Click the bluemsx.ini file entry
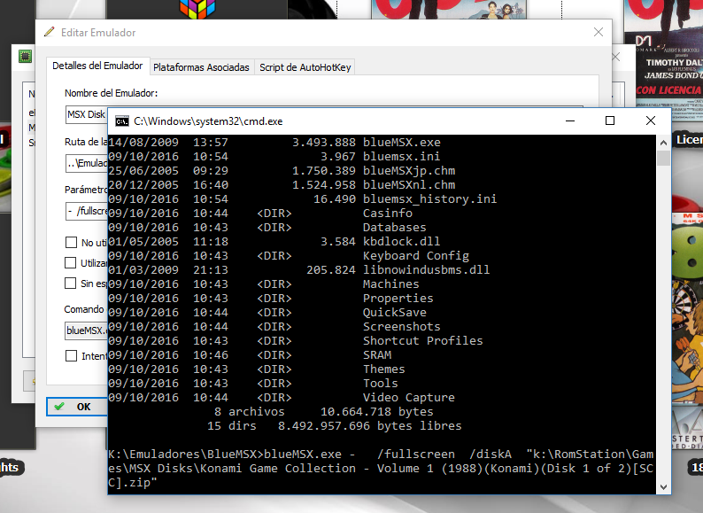This screenshot has height=513, width=703. pyautogui.click(x=401, y=157)
